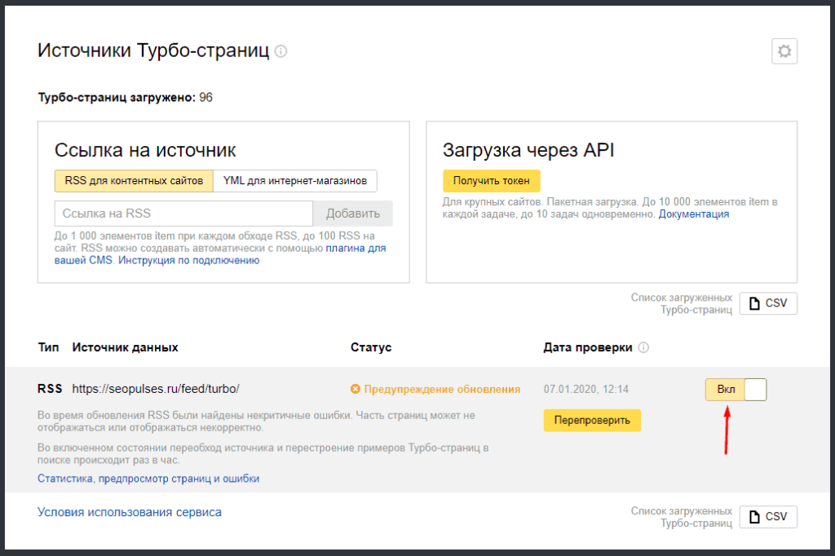Download CSV at the page bottom

[768, 517]
